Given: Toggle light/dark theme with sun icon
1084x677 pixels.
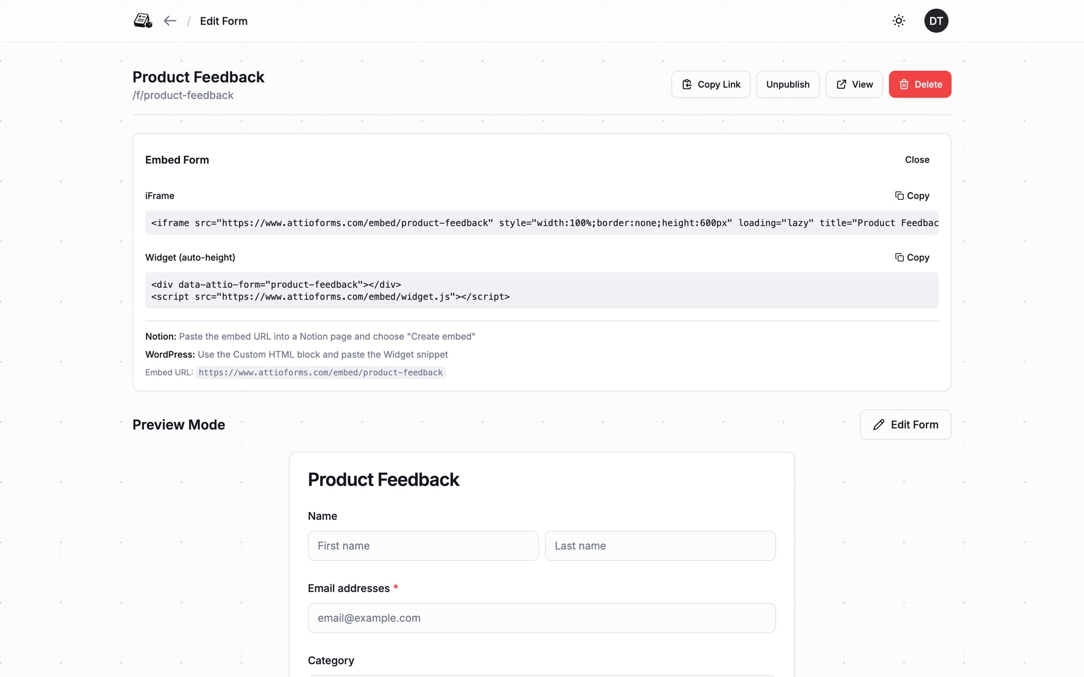Looking at the screenshot, I should coord(898,21).
